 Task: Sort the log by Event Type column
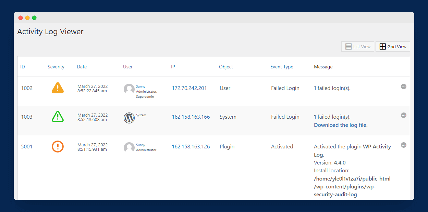(x=282, y=67)
